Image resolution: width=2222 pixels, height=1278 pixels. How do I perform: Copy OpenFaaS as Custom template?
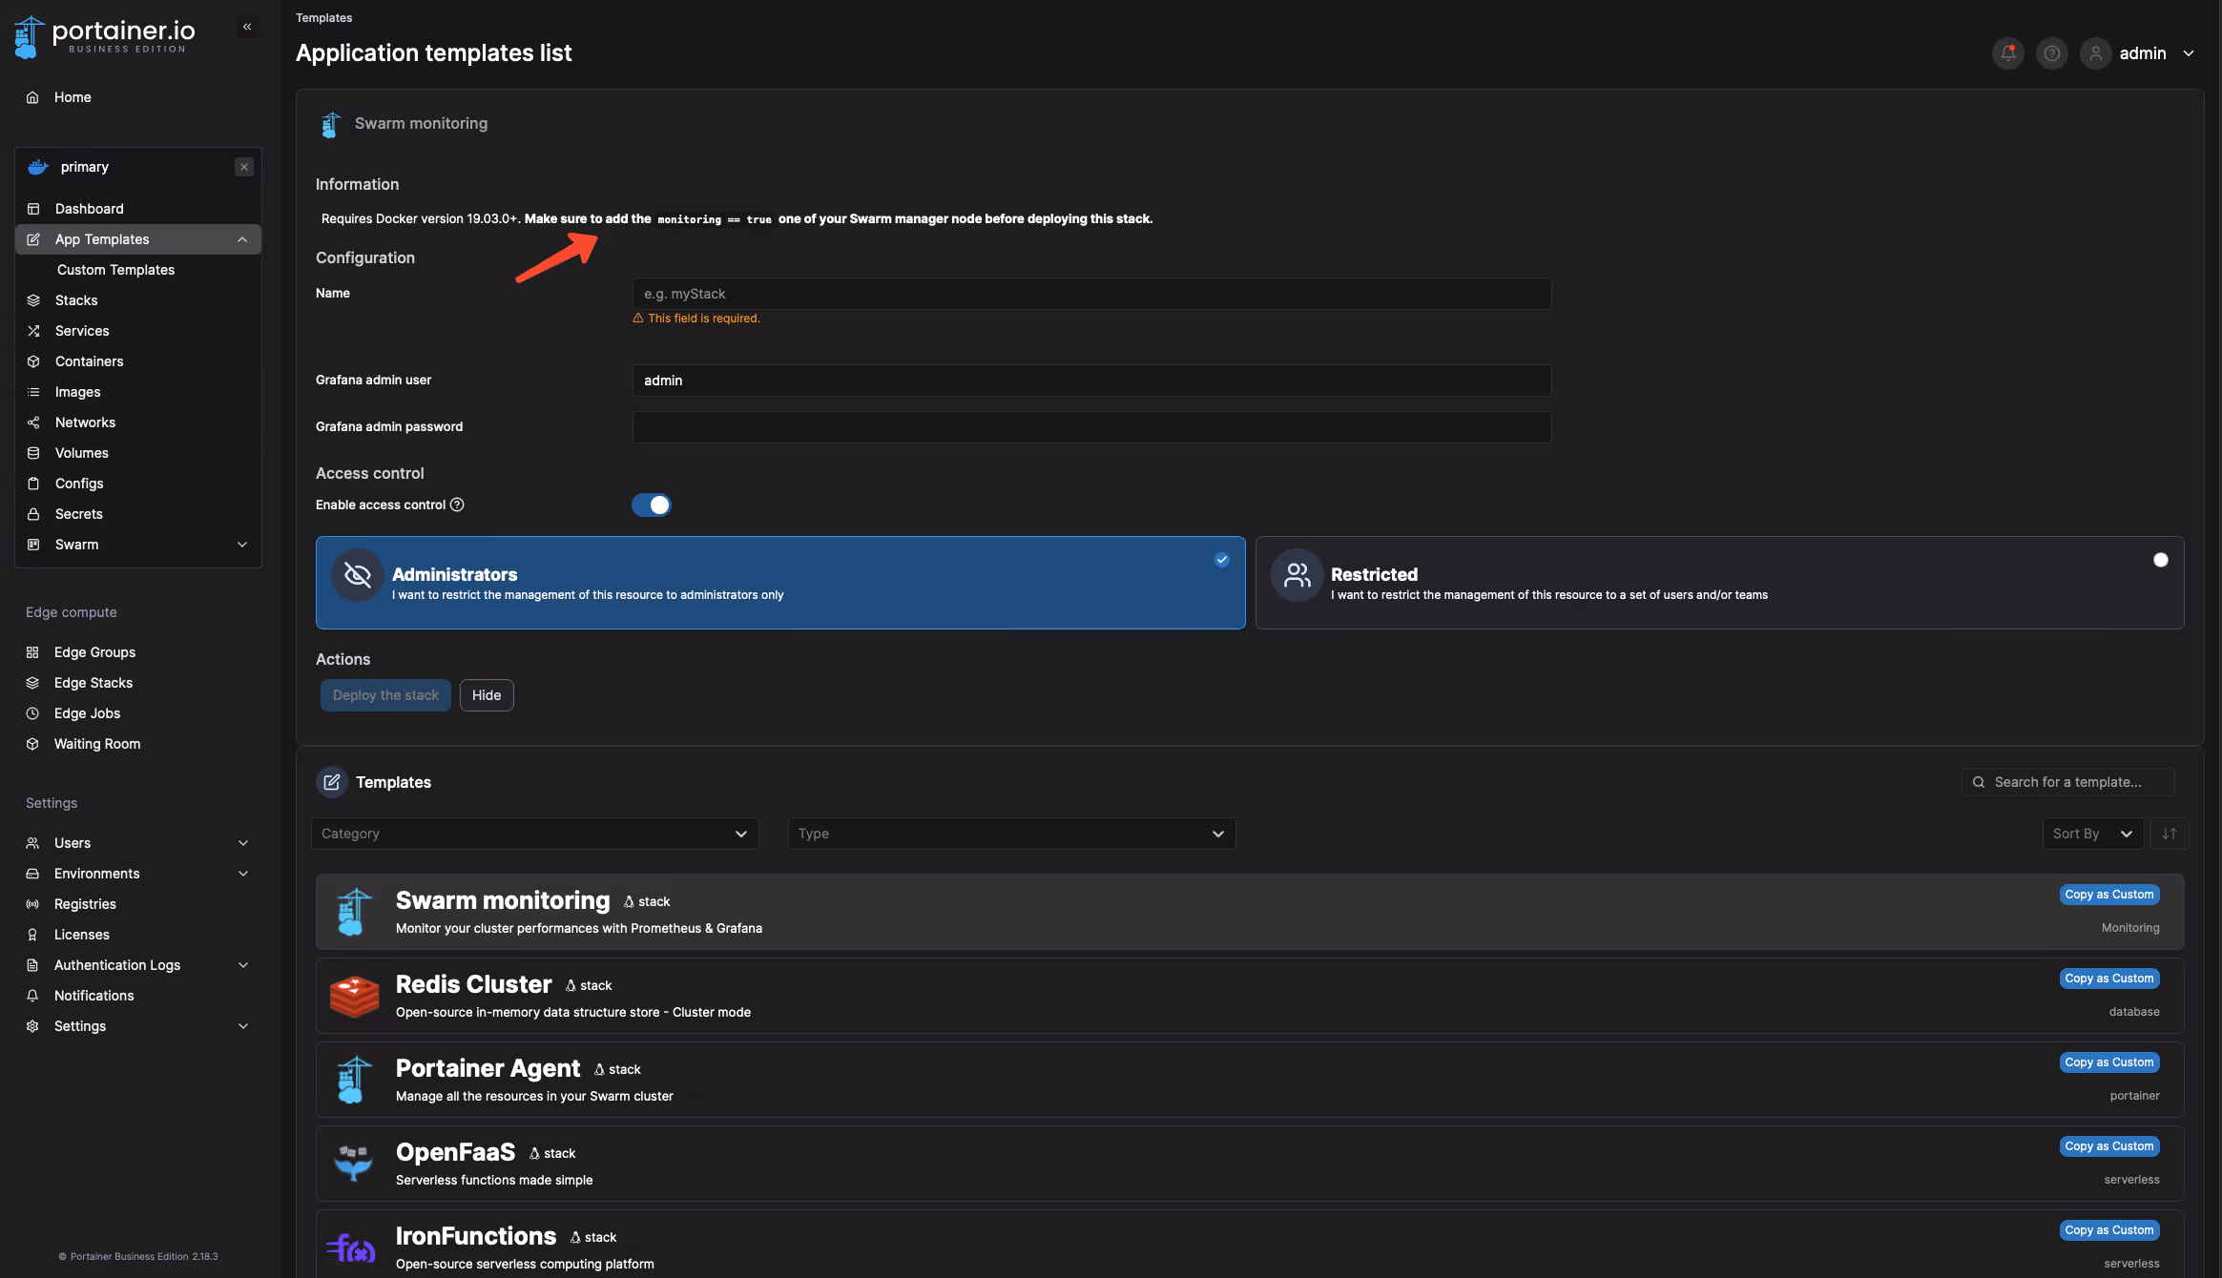pyautogui.click(x=2108, y=1146)
